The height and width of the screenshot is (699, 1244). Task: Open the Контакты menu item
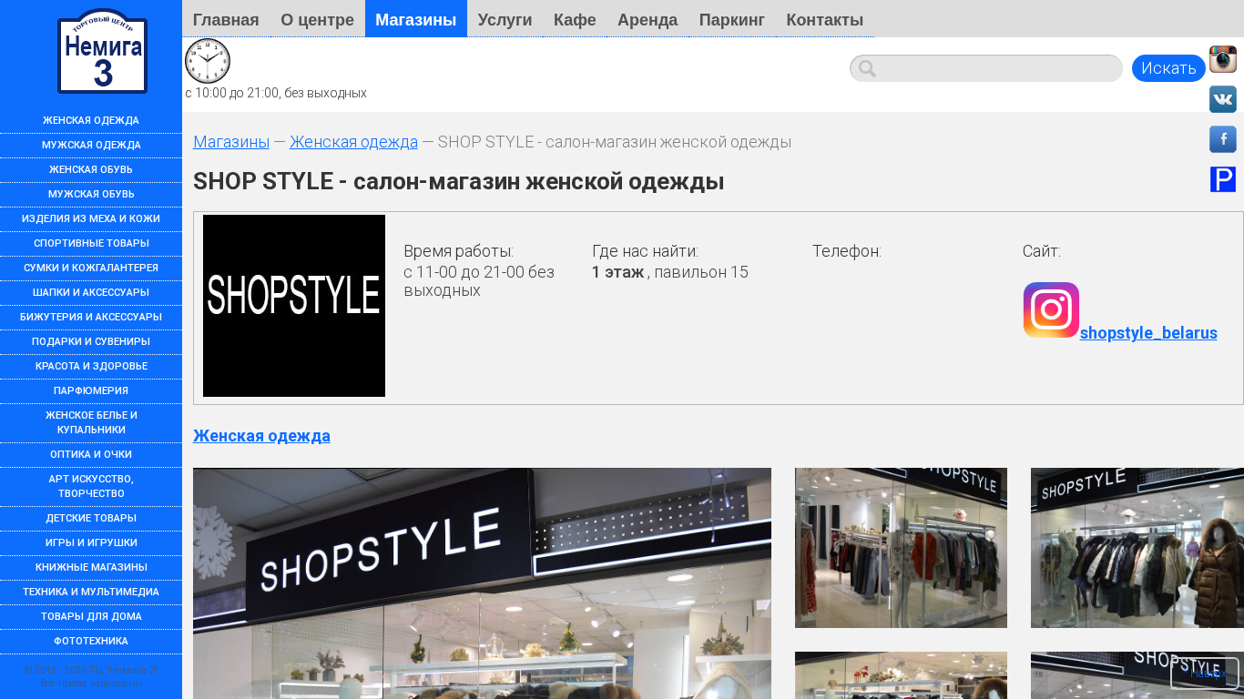tap(825, 19)
